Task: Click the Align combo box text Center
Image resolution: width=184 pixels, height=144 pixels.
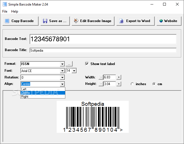Action: [26, 84]
